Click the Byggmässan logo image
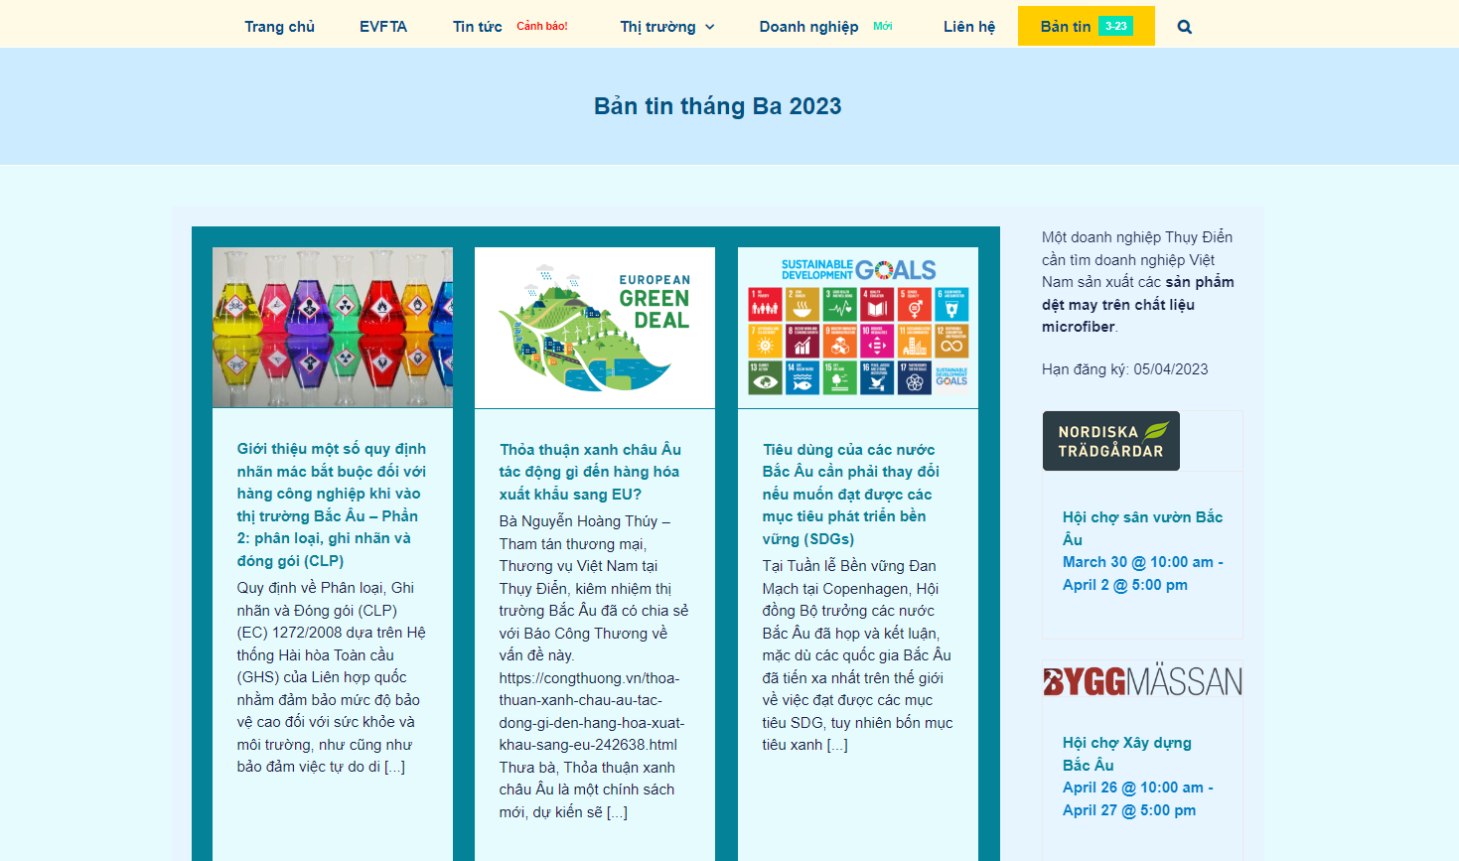The image size is (1459, 861). click(x=1142, y=681)
